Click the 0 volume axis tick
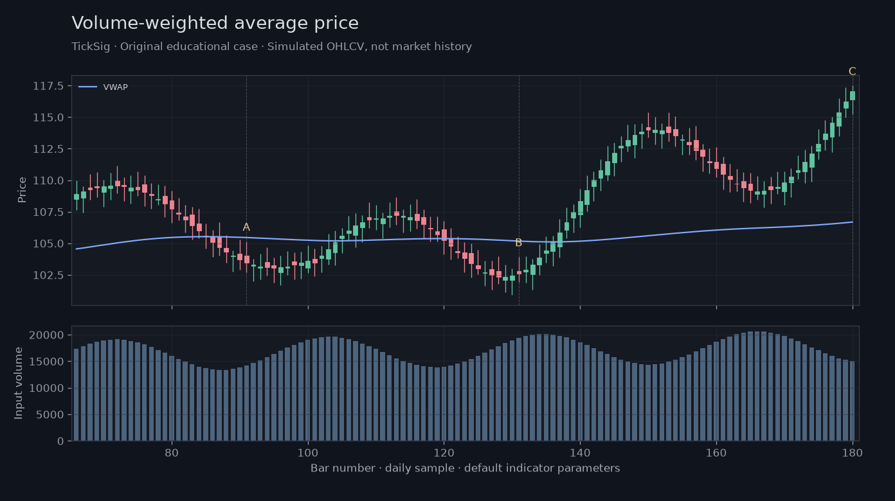The height and width of the screenshot is (501, 895). [60, 441]
